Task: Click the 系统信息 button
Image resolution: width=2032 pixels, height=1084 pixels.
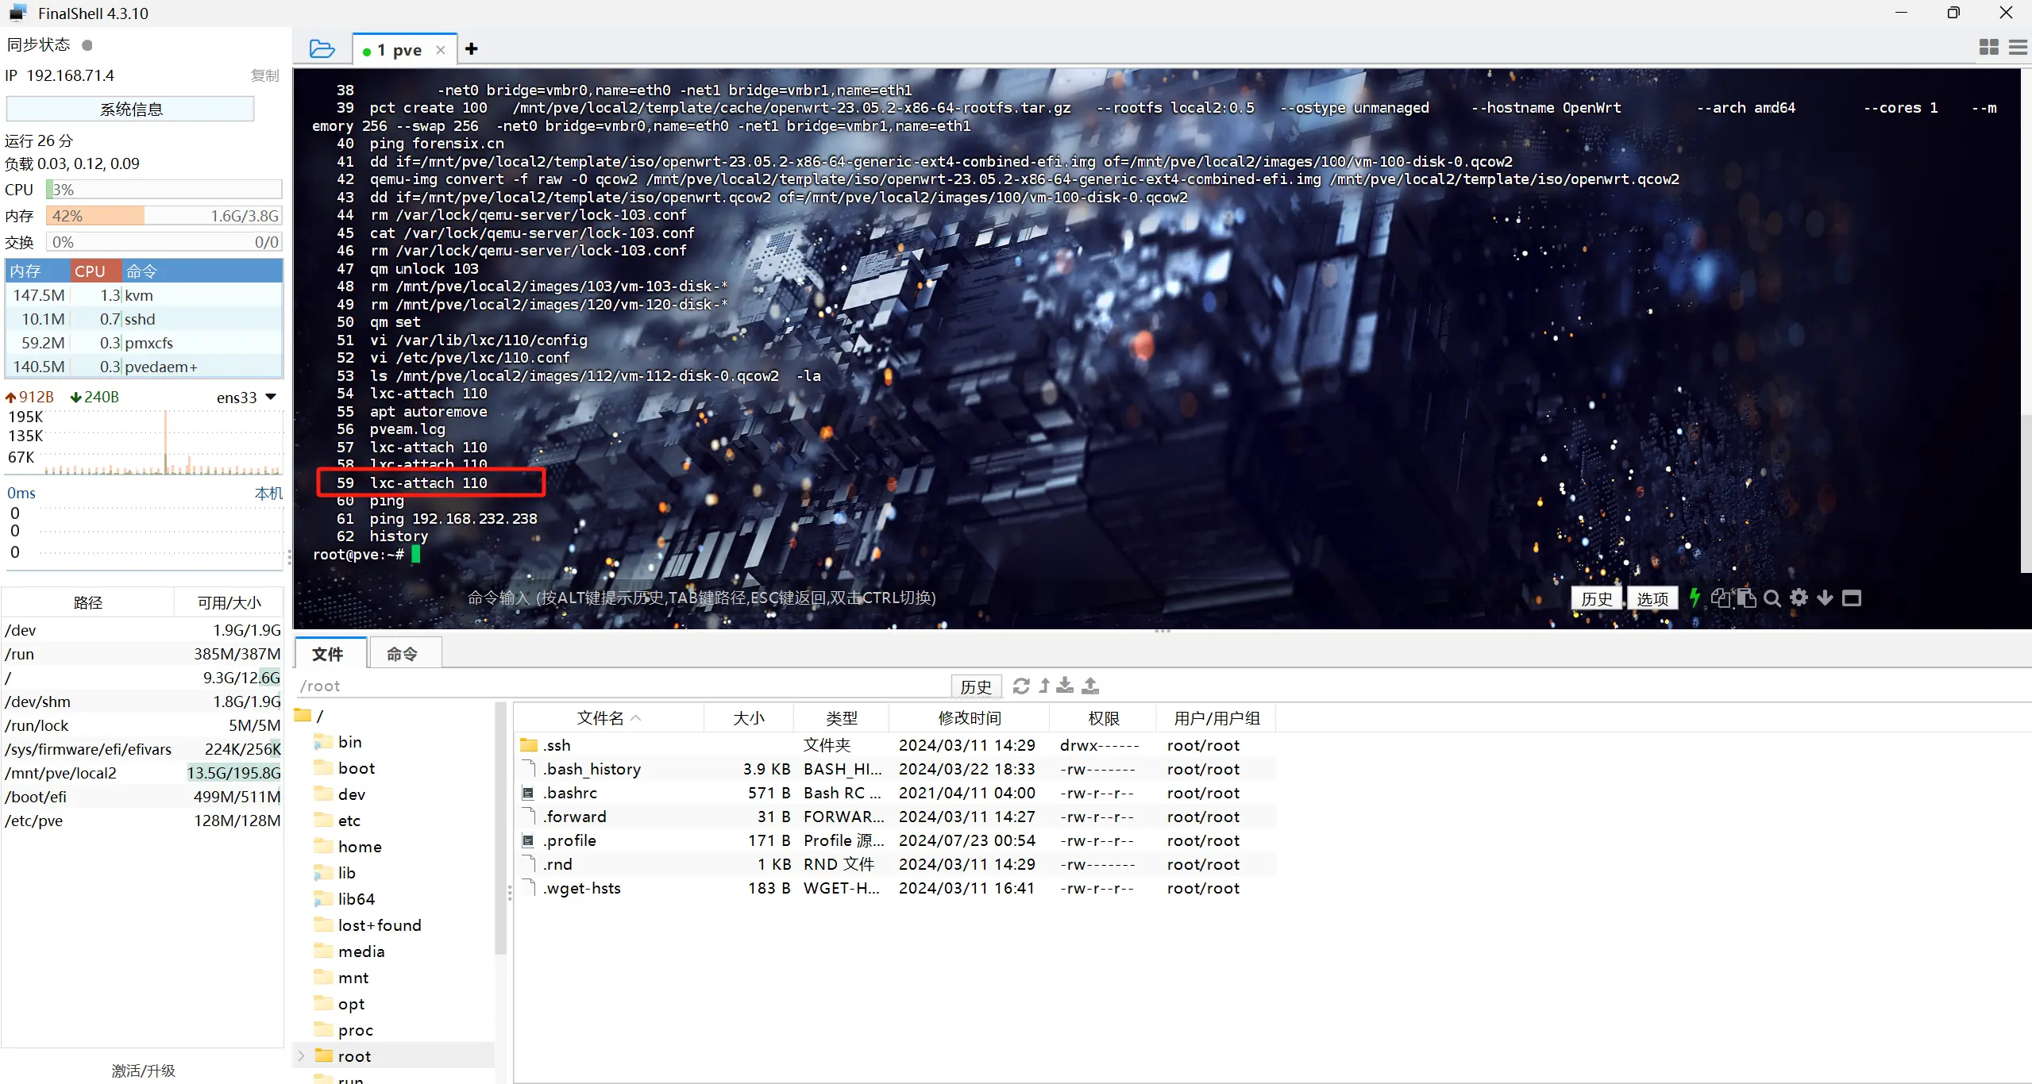Action: (x=130, y=110)
